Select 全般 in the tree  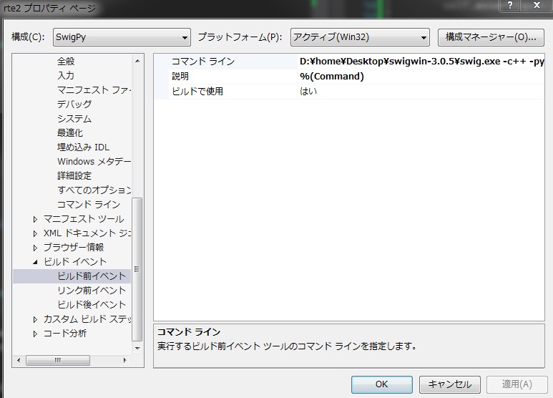(x=66, y=62)
